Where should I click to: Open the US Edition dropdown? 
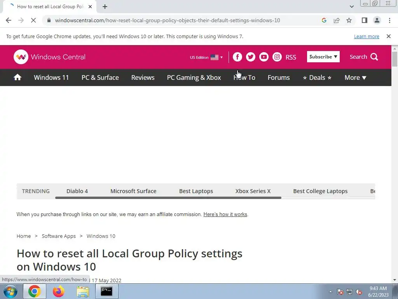click(x=206, y=57)
